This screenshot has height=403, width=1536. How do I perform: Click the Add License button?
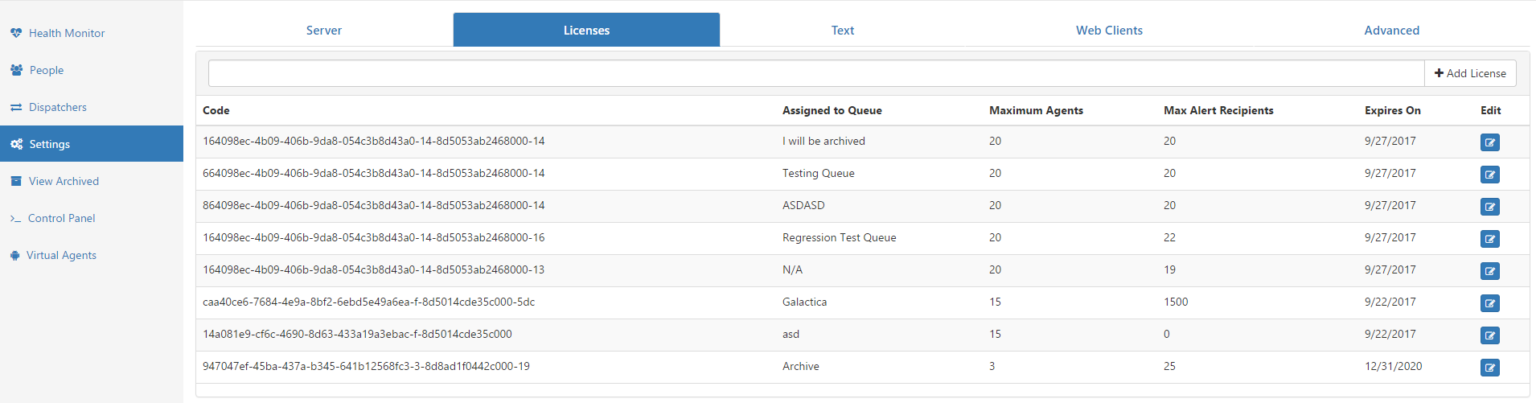1470,73
